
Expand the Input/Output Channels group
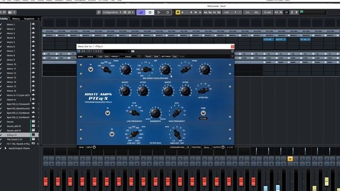point(6,149)
